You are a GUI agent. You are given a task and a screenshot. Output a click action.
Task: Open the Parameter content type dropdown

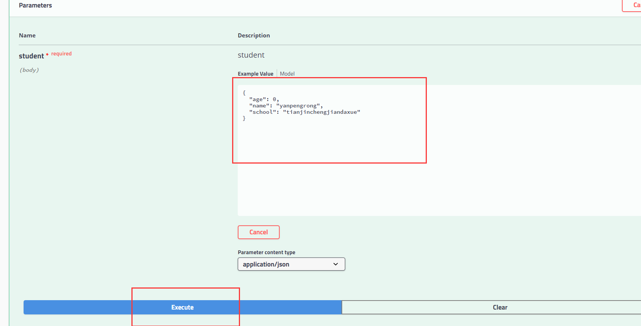point(291,264)
